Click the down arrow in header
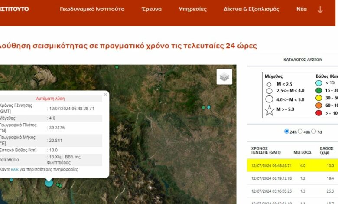338x204 pixels. [x=320, y=10]
